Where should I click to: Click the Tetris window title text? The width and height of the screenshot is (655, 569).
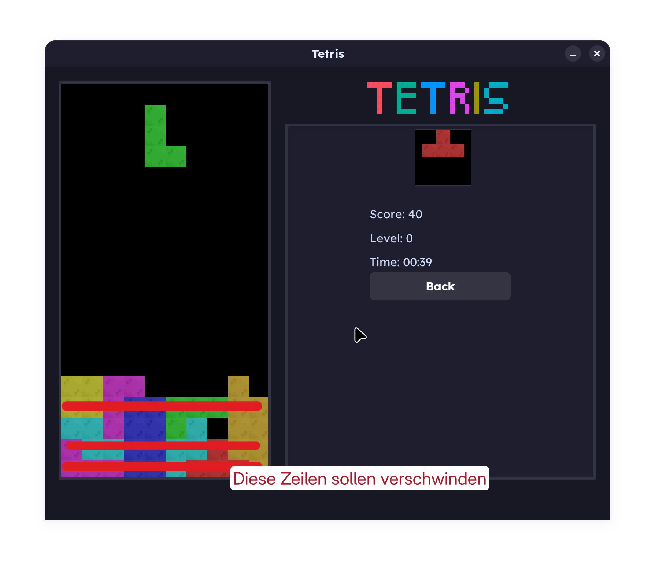coord(328,54)
